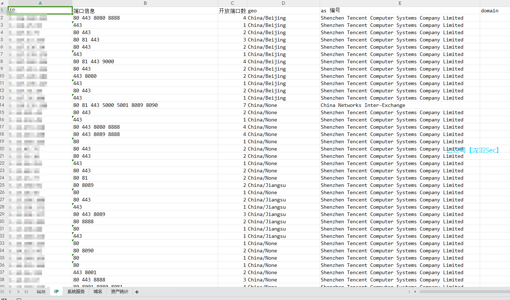Go to the previous sheet tab arrow
The width and height of the screenshot is (510, 300).
(x=10, y=292)
